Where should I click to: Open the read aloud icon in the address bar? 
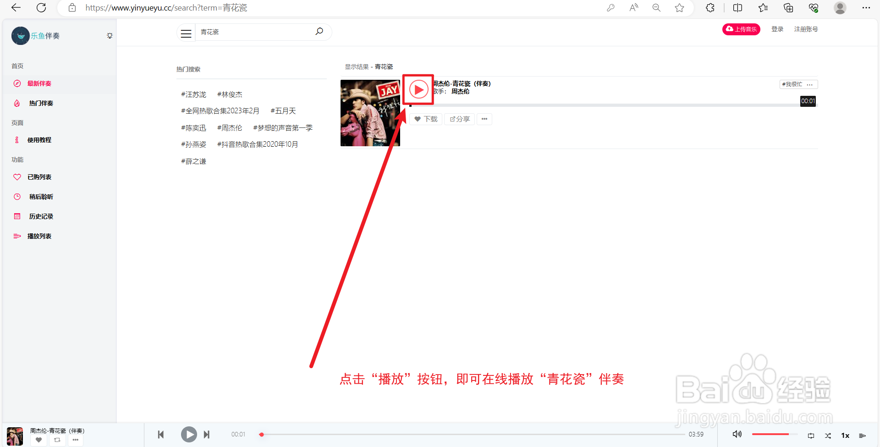coord(633,8)
